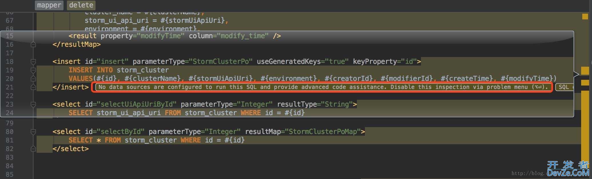This screenshot has width=592, height=179.
Task: Toggle fold marker on VALUES line 20
Action: tap(33, 79)
